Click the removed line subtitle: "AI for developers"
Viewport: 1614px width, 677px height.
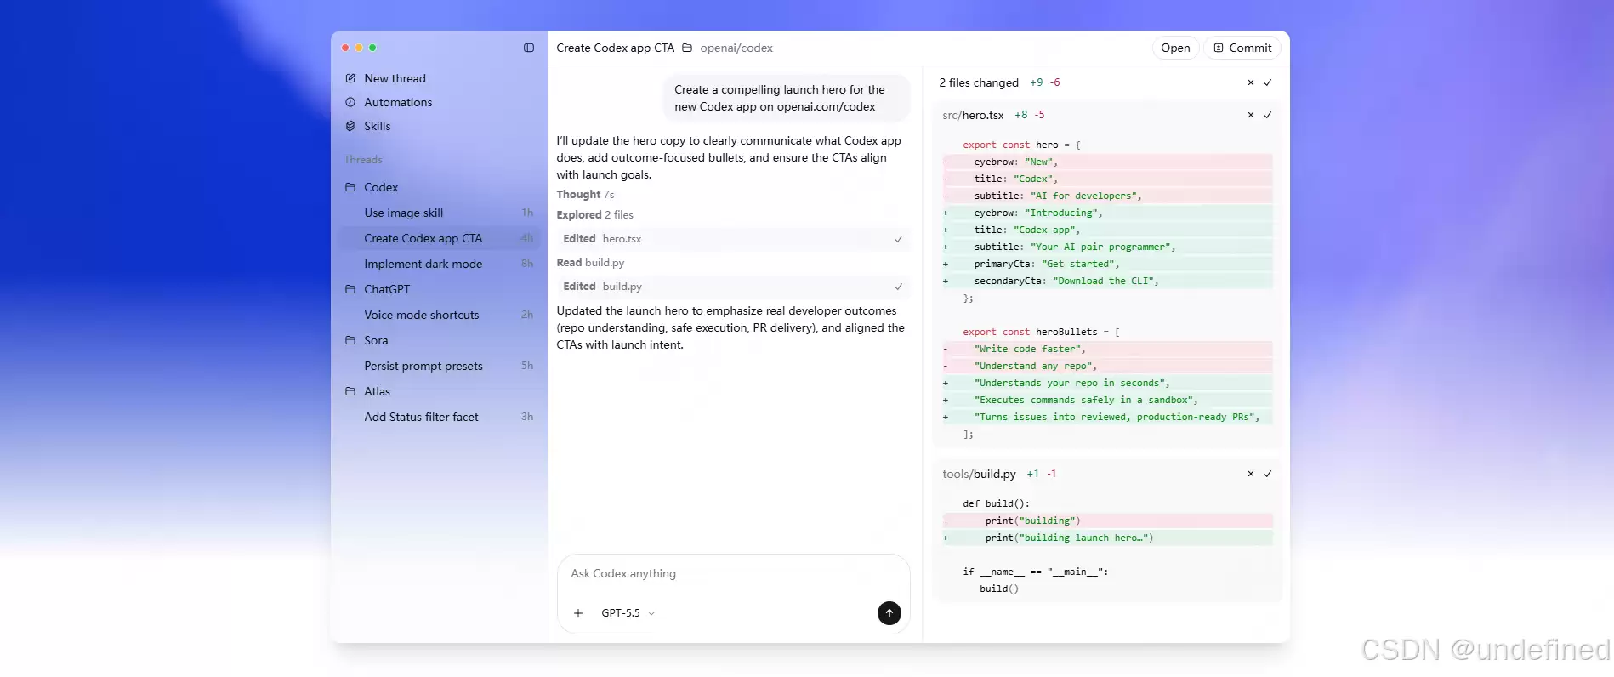tap(1107, 196)
